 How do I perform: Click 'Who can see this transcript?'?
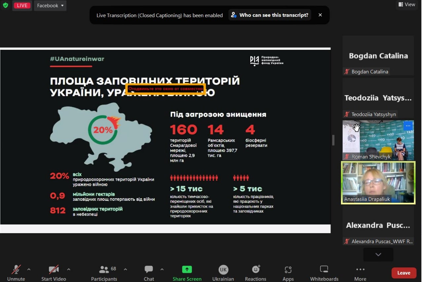point(270,15)
